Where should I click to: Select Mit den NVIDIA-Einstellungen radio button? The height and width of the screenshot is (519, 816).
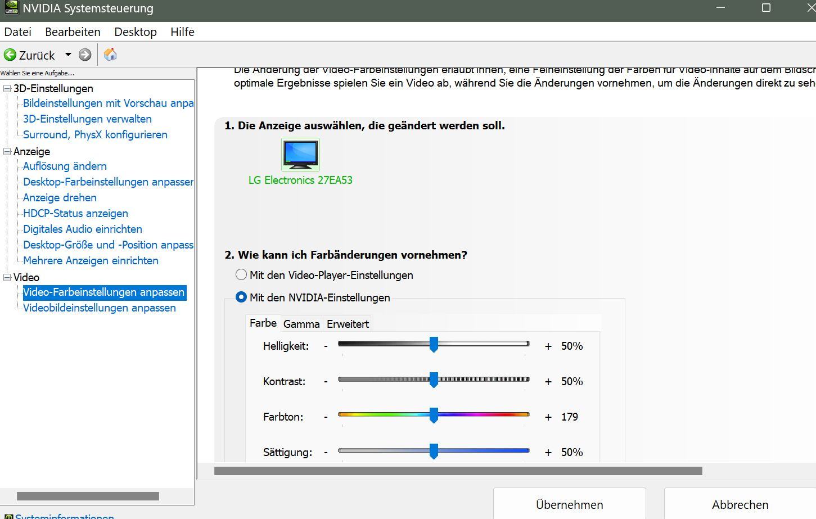pyautogui.click(x=241, y=297)
